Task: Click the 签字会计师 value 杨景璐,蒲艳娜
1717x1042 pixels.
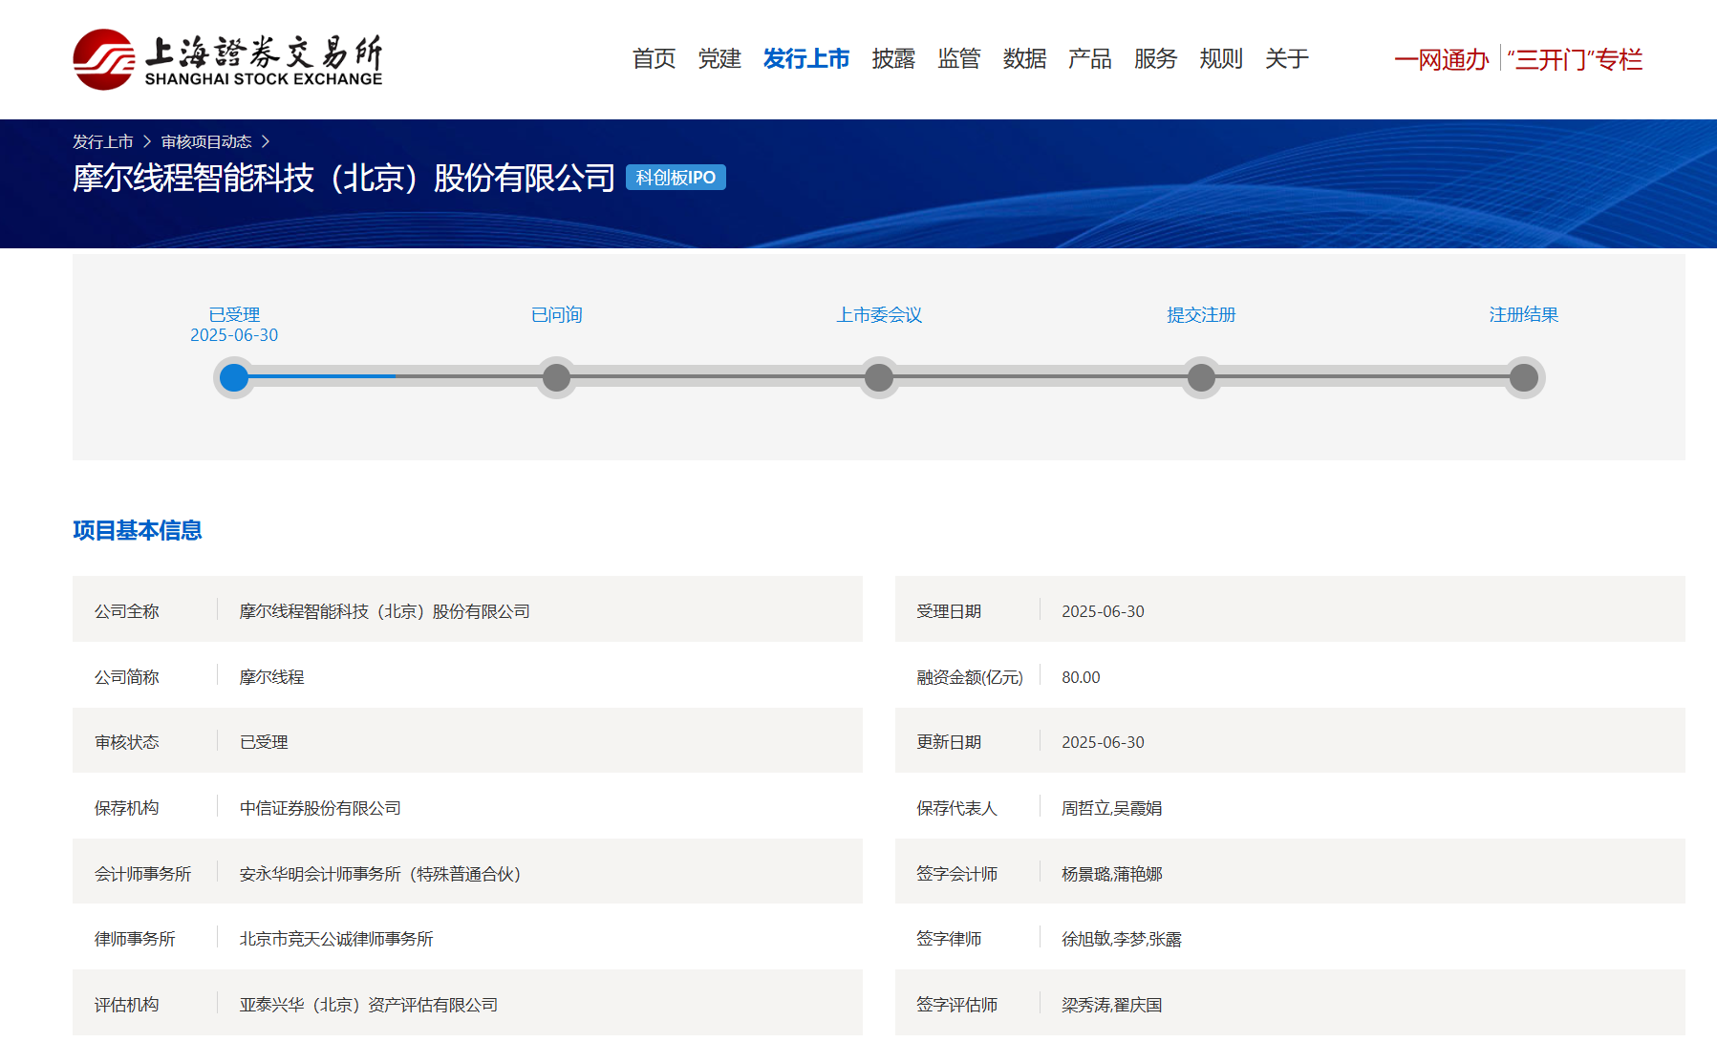Action: click(x=1111, y=874)
